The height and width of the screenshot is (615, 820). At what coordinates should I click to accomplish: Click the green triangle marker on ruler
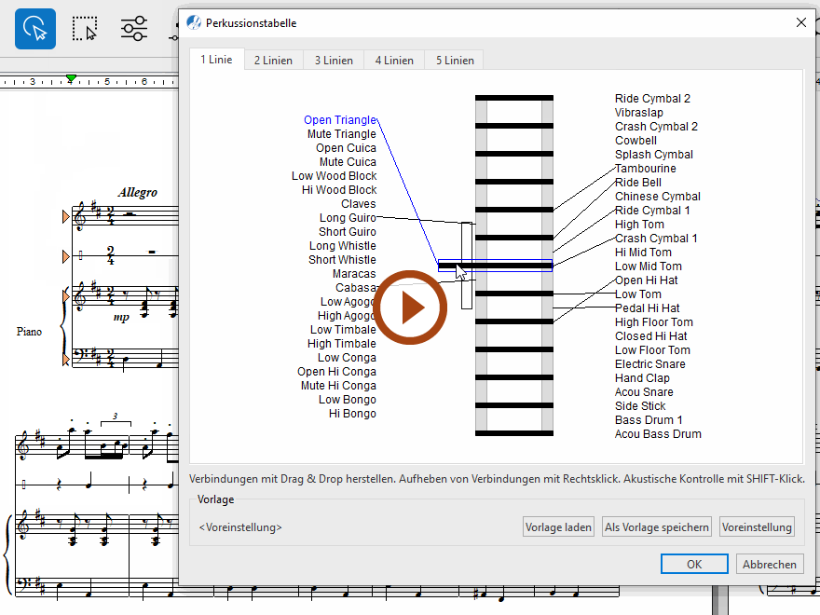click(x=72, y=79)
